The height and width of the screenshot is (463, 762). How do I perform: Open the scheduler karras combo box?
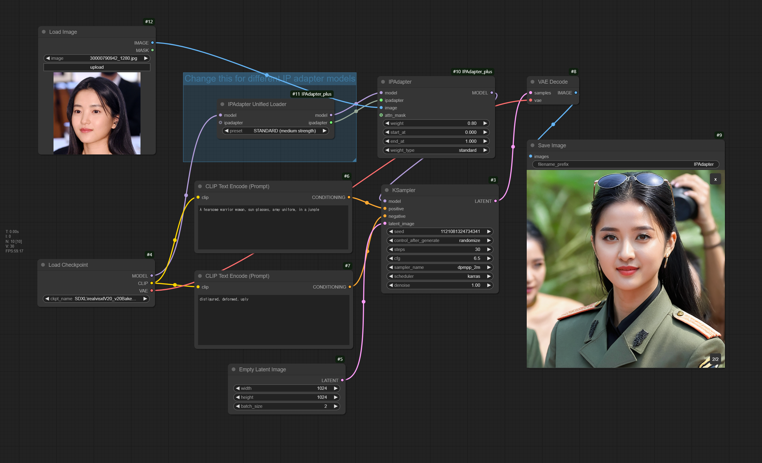coord(439,276)
